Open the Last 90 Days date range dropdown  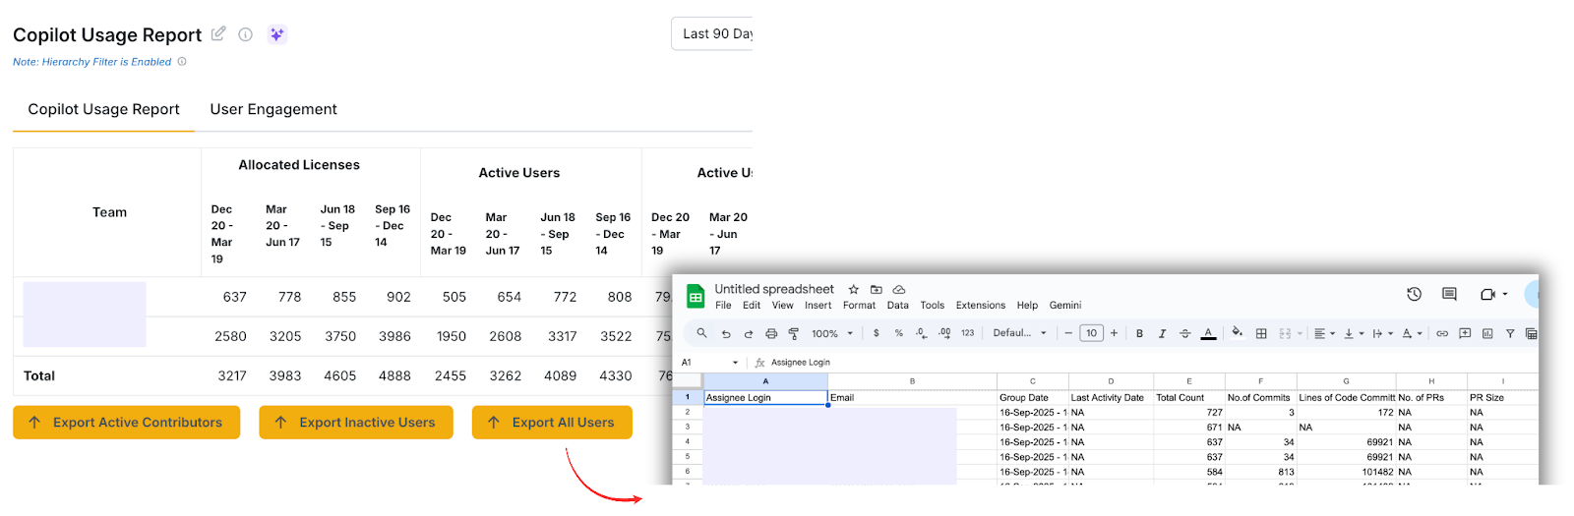click(713, 34)
